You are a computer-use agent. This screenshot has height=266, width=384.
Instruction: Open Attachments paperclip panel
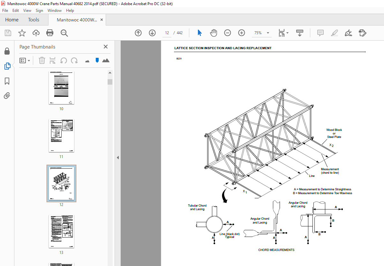[7, 96]
